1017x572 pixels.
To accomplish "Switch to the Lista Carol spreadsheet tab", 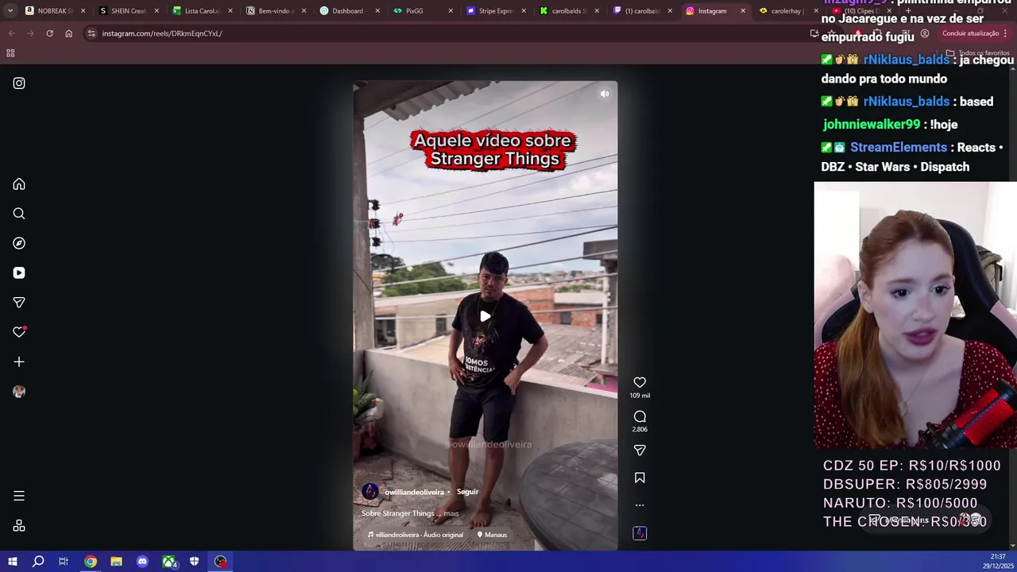I will click(201, 11).
